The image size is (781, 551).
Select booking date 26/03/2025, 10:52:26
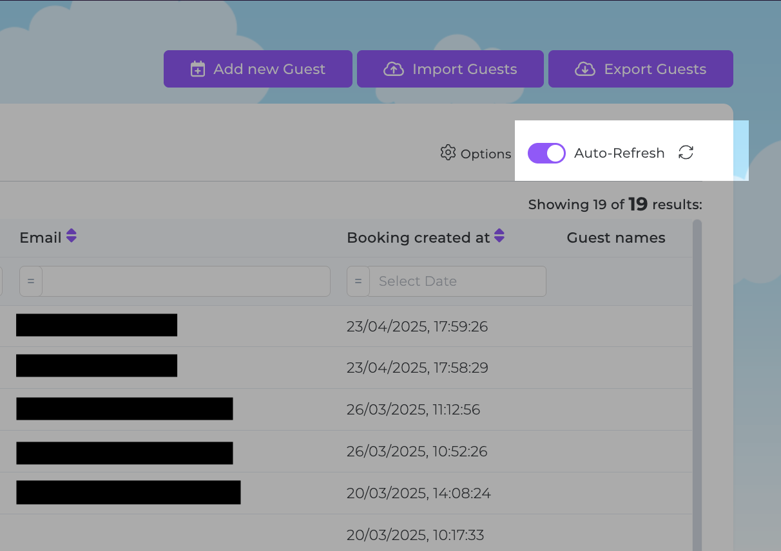point(417,451)
